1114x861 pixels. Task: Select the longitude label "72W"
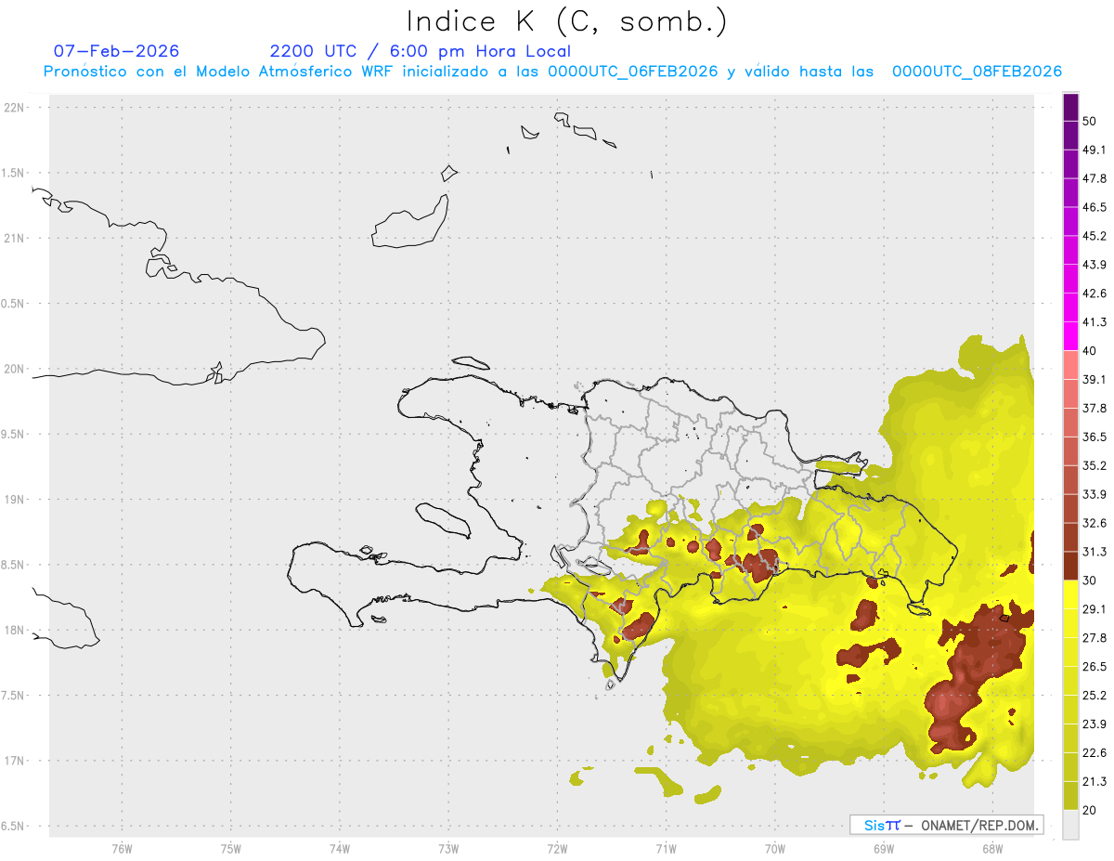(557, 848)
